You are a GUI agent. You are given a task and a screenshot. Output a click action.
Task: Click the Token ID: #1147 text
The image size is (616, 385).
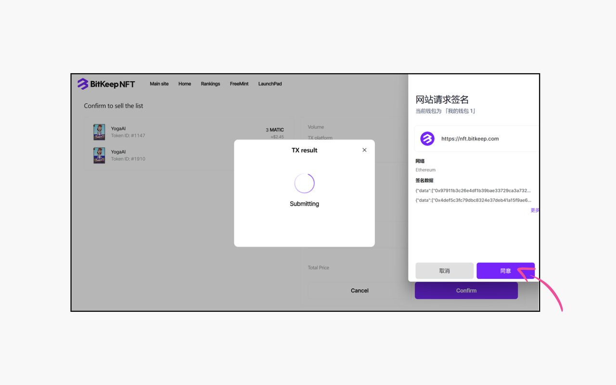(128, 136)
